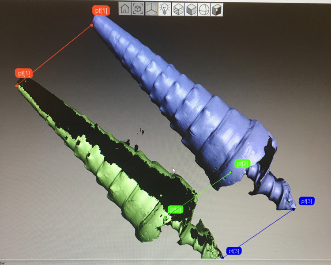Toggle the light bulb lighting icon
The width and height of the screenshot is (331, 265).
165,9
